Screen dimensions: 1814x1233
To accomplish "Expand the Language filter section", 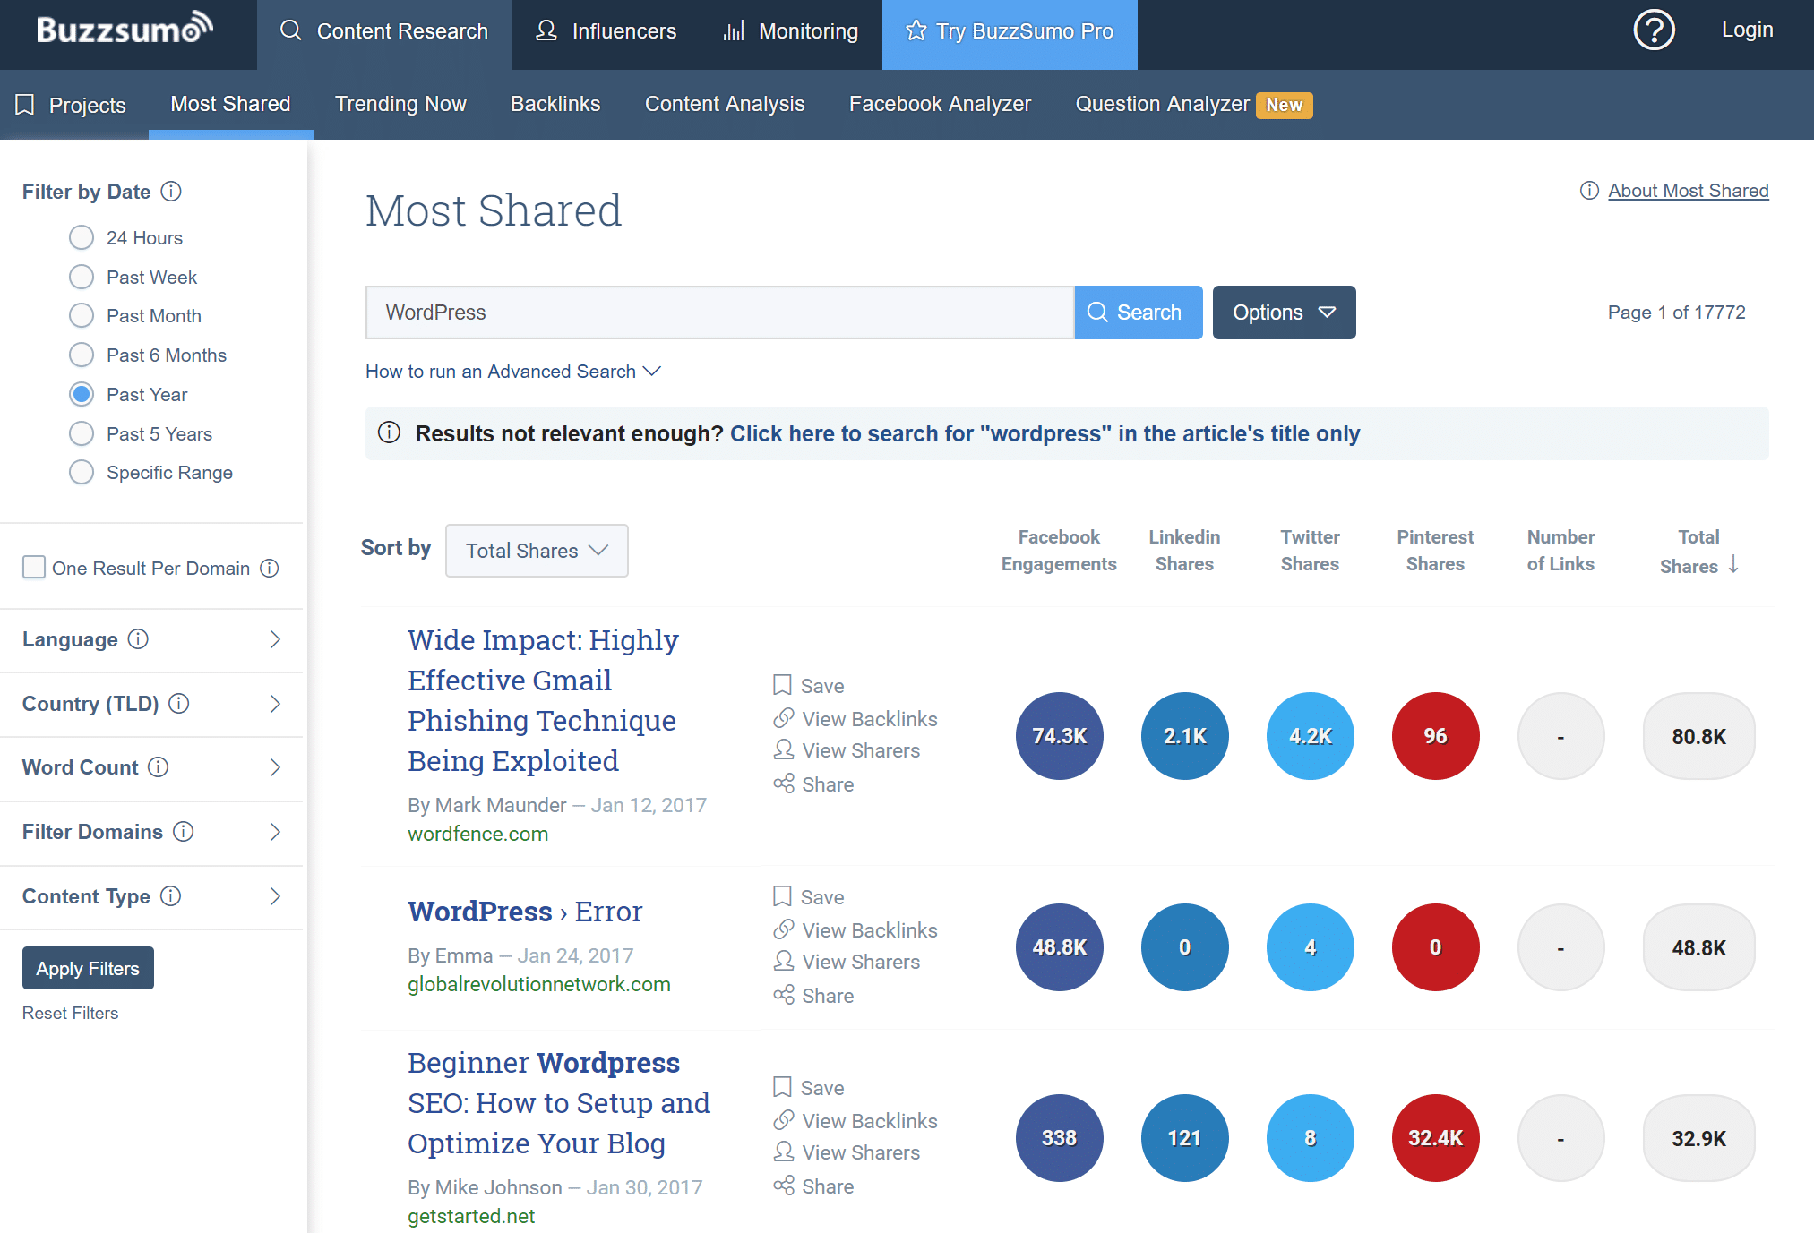I will point(153,636).
